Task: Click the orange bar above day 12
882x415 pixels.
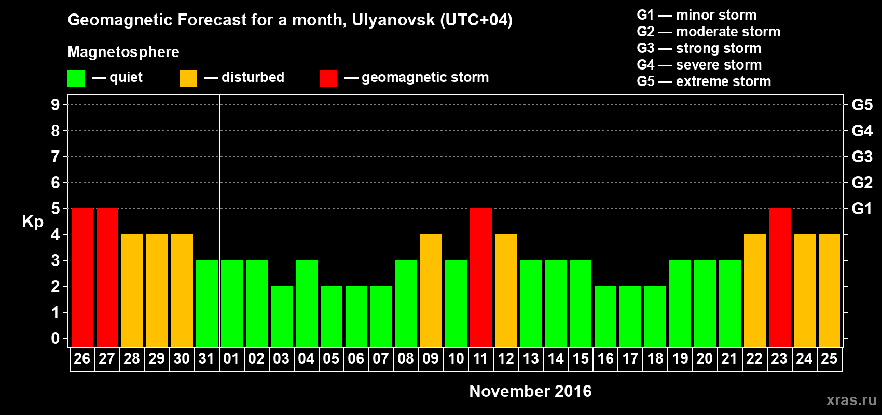Action: pyautogui.click(x=506, y=290)
